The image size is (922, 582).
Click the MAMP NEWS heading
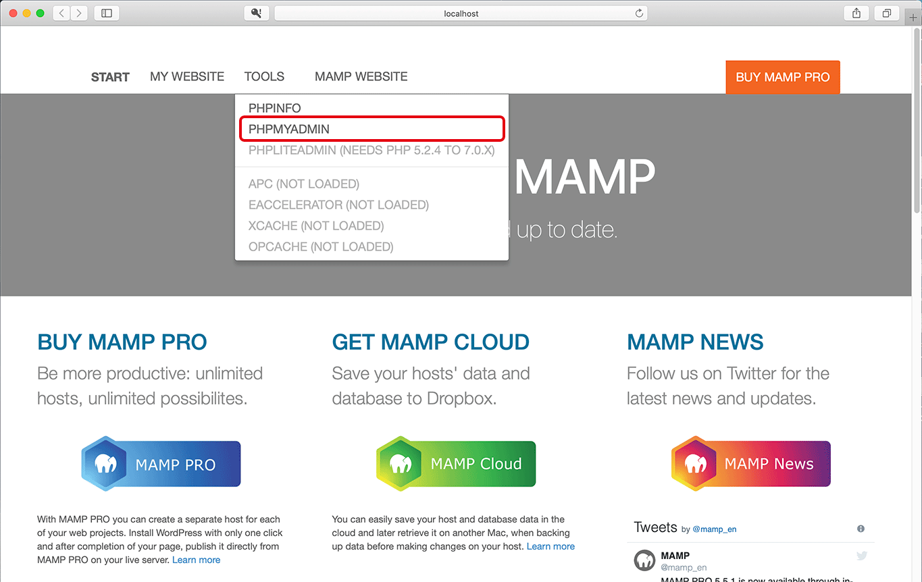(x=695, y=342)
